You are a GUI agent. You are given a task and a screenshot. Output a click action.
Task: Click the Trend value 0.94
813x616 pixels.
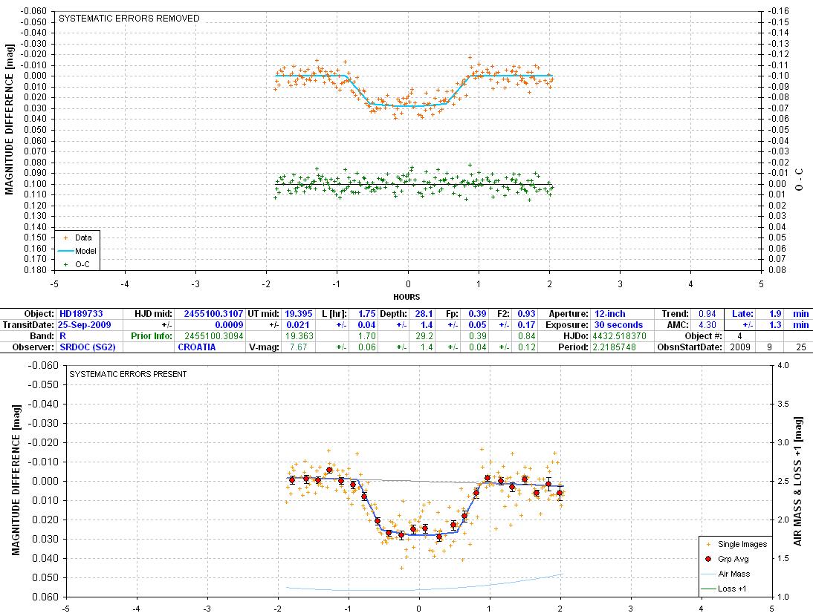point(707,314)
